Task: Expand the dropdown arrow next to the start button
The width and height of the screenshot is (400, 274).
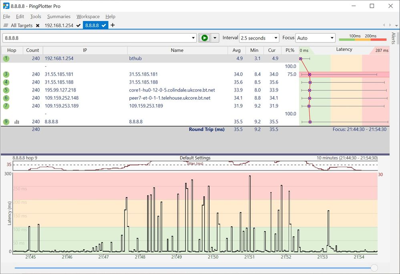Action: [x=216, y=38]
